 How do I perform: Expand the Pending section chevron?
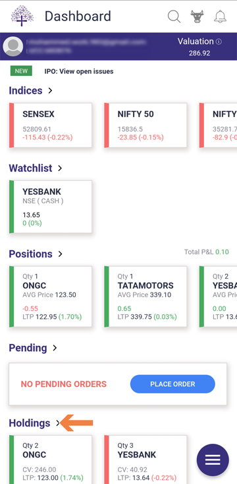coord(55,348)
